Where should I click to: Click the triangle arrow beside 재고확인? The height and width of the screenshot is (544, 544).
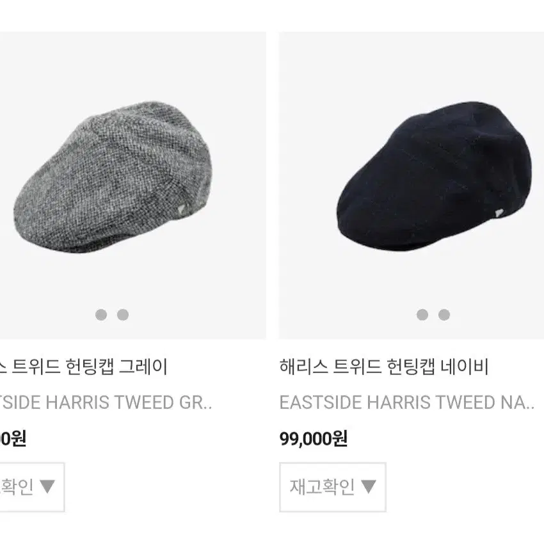(369, 486)
